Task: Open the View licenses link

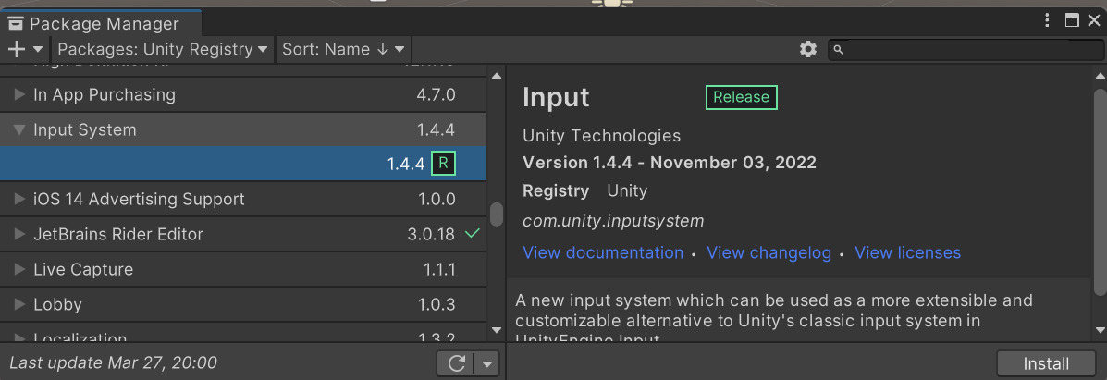Action: pyautogui.click(x=907, y=252)
